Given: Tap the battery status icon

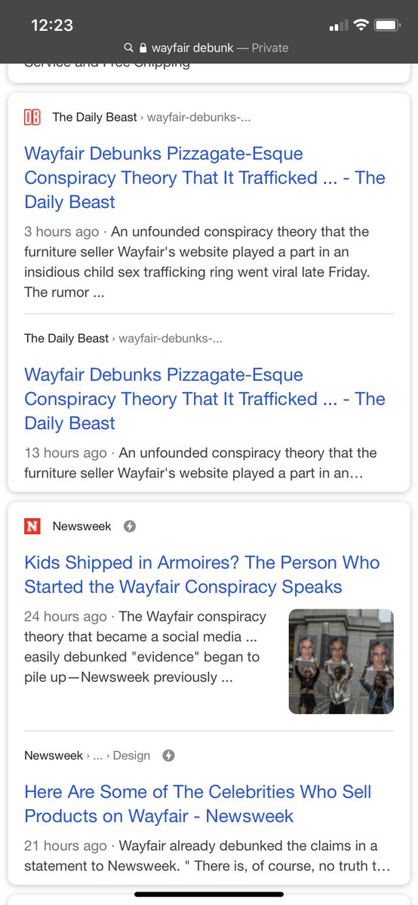Looking at the screenshot, I should tap(388, 25).
